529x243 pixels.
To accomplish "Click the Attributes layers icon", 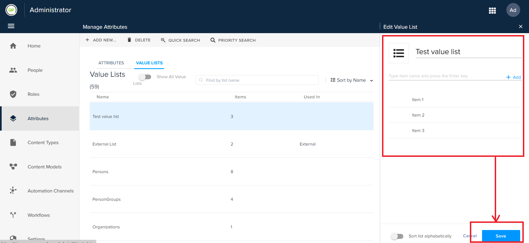I will coord(13,118).
